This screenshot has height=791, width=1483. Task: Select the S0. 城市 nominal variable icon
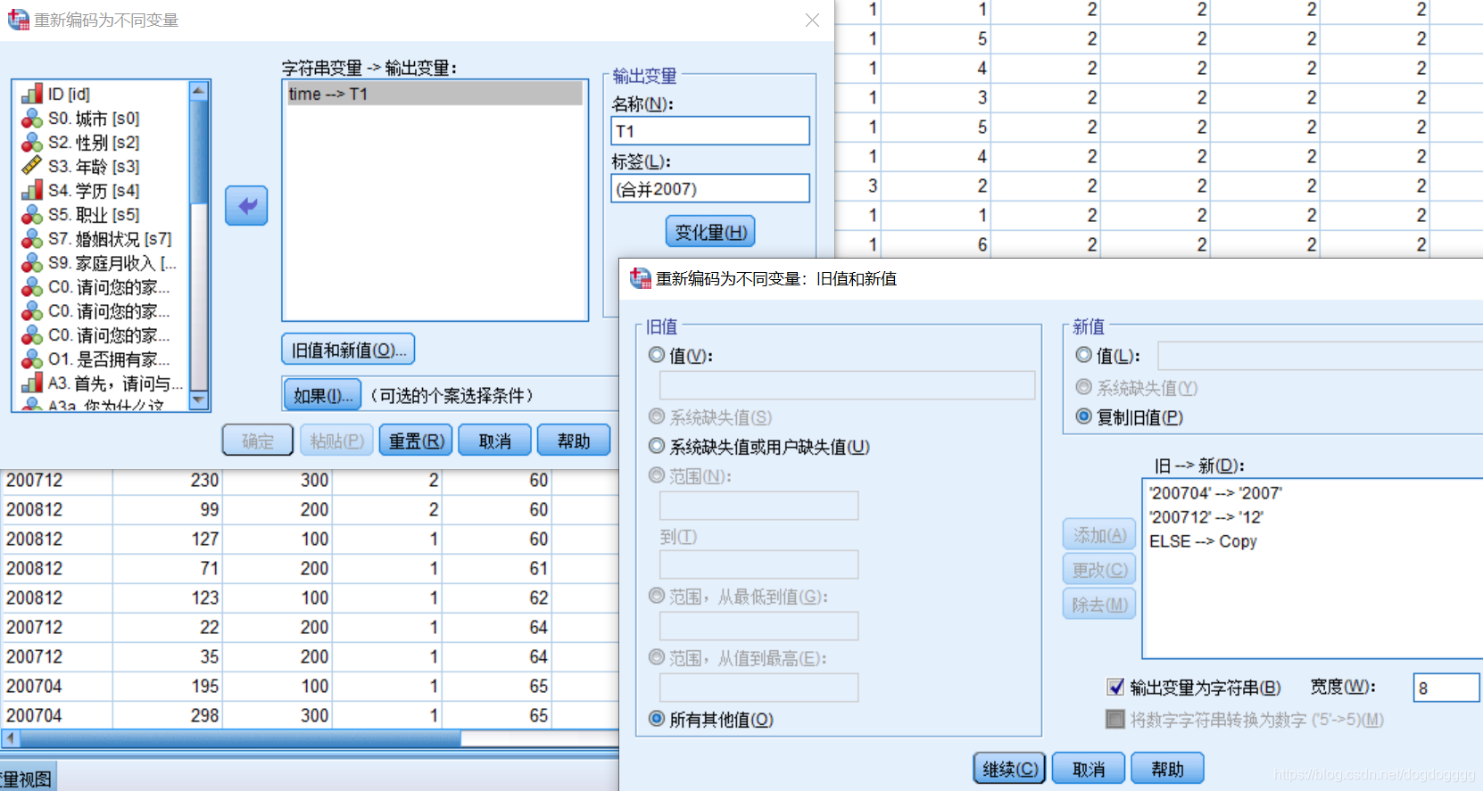click(32, 118)
